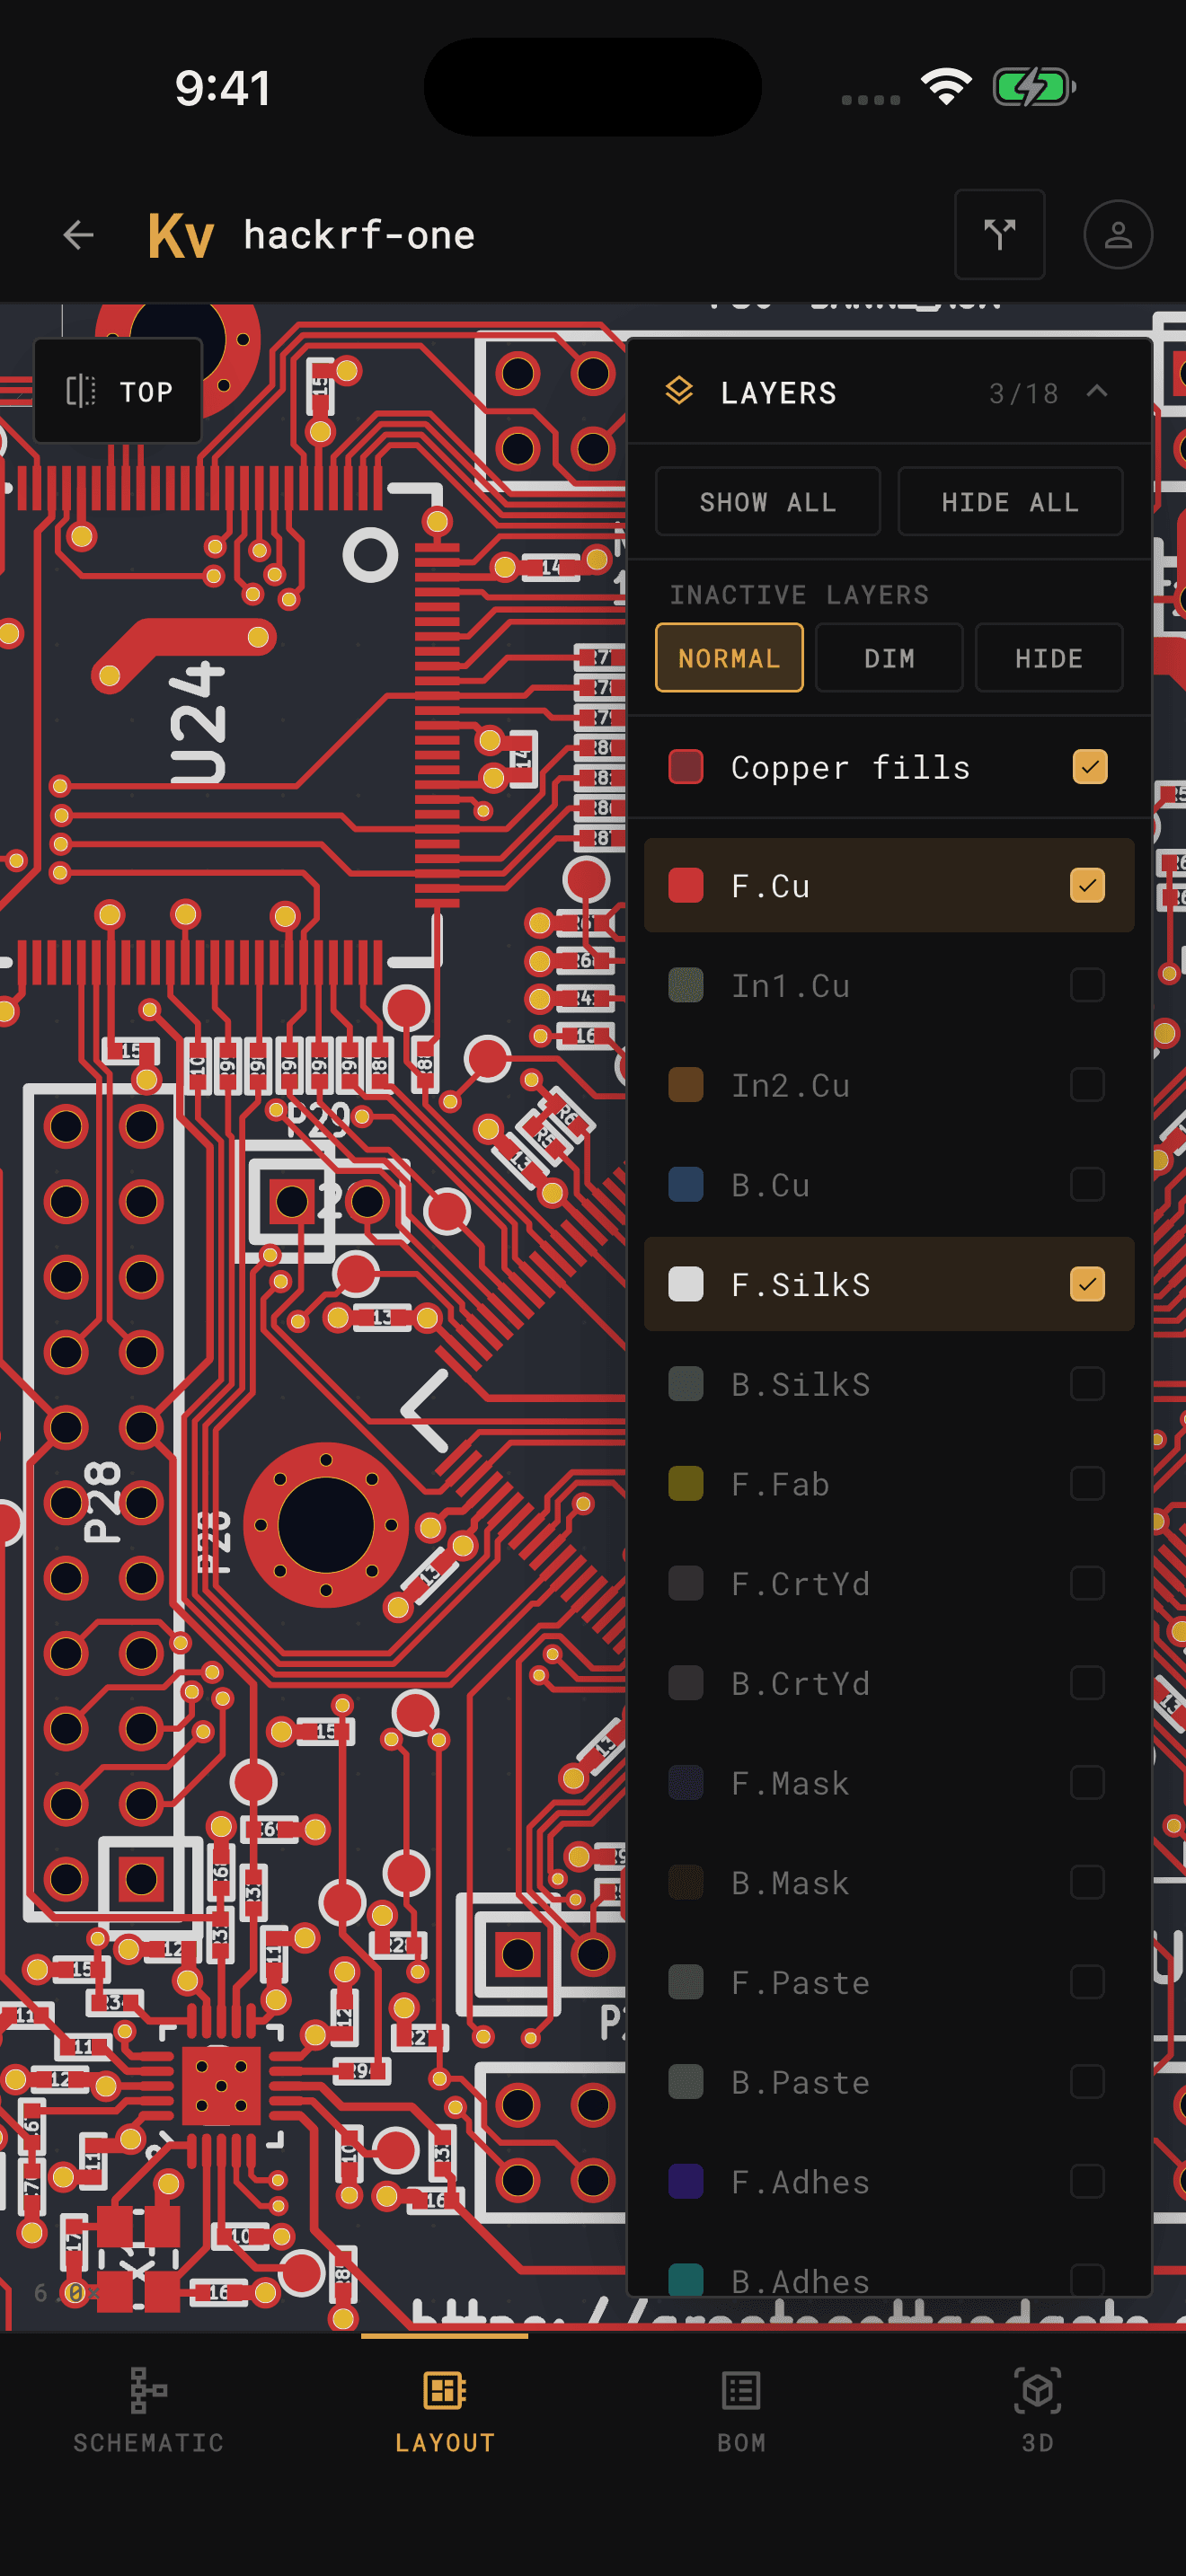Click the white F.SilkS color swatch
Viewport: 1186px width, 2576px height.
pos(685,1284)
